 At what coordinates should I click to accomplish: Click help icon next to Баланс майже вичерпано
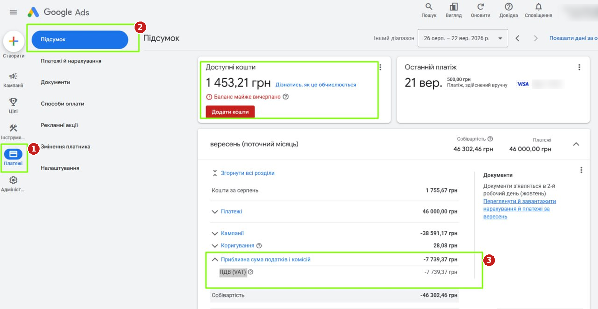(286, 97)
